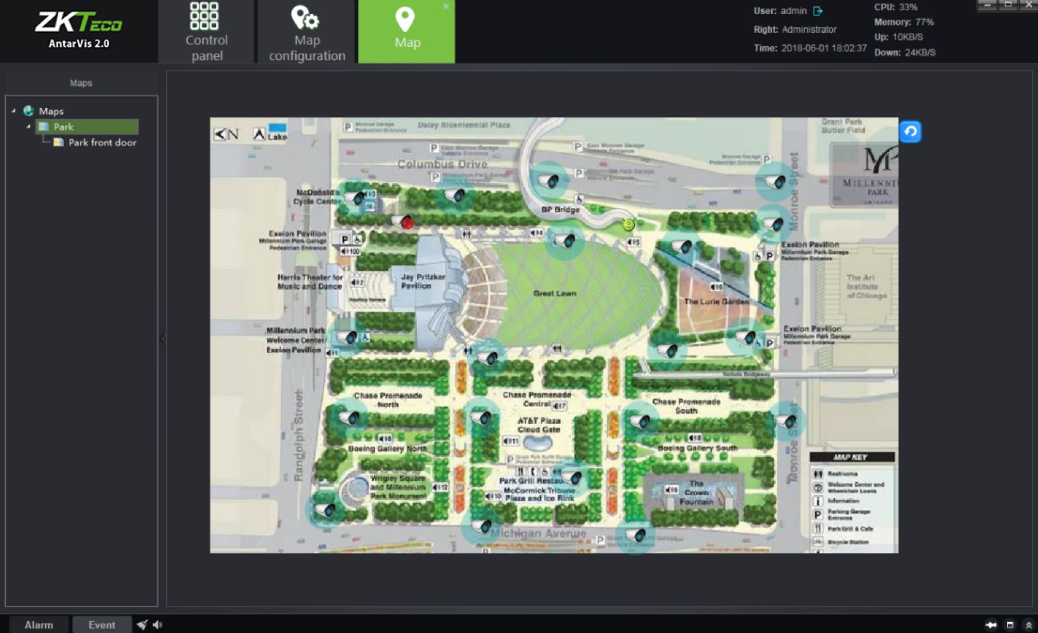
Task: Click the logout icon next to admin
Action: pyautogui.click(x=818, y=11)
